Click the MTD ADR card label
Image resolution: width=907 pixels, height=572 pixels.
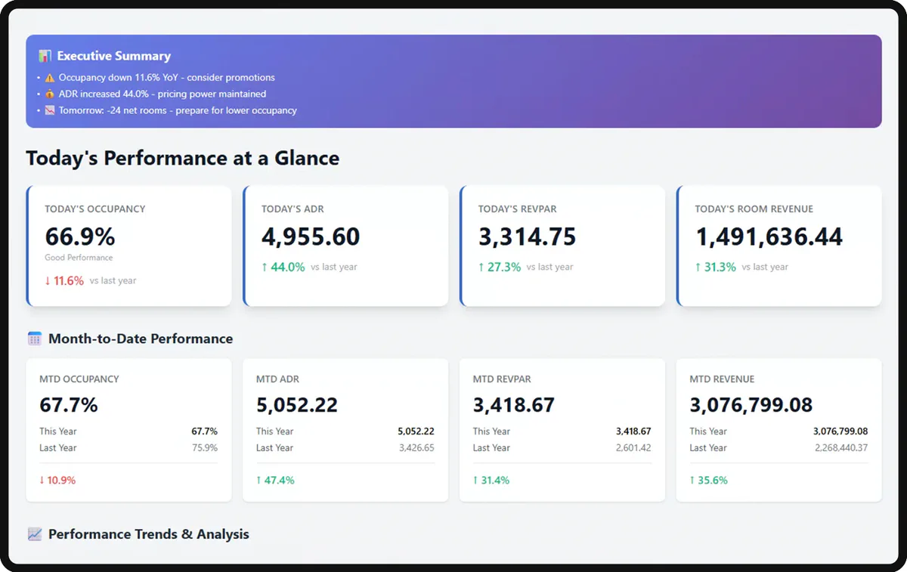277,379
